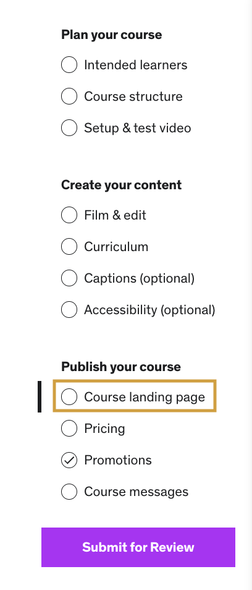Click the circle beside Captions (optional)
Screen dimensions: 252x590
click(69, 278)
